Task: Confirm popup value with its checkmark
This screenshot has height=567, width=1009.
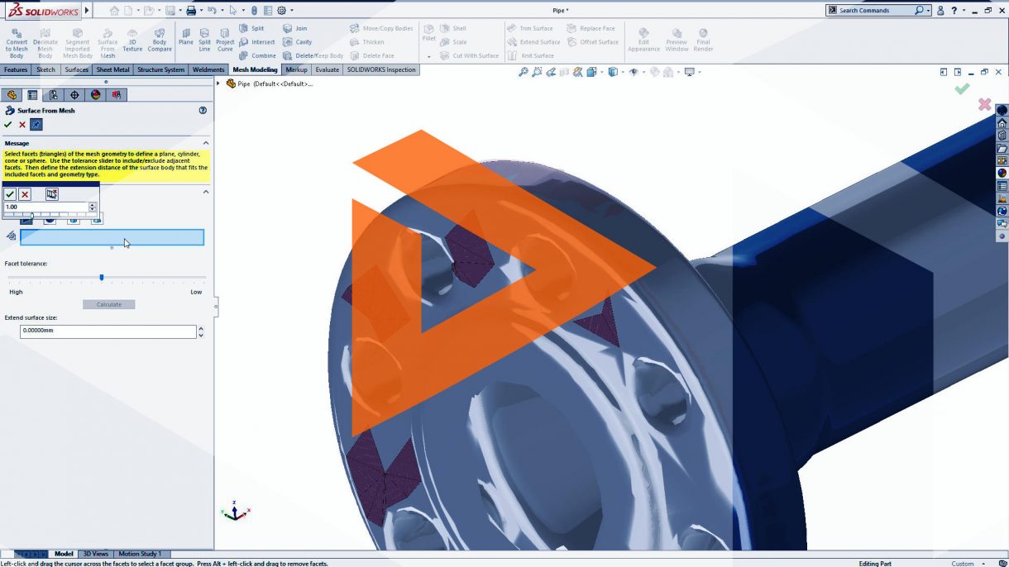Action: coord(10,194)
